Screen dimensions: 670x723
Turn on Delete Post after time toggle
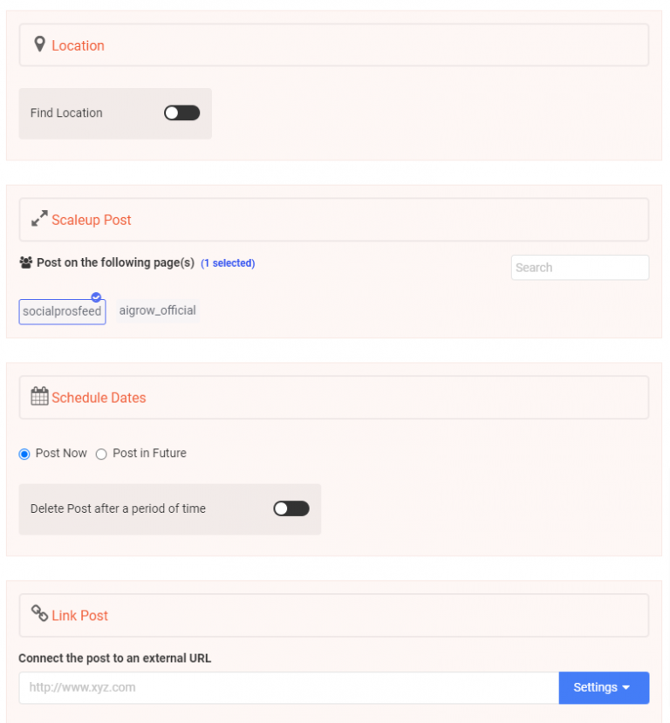[x=291, y=508]
